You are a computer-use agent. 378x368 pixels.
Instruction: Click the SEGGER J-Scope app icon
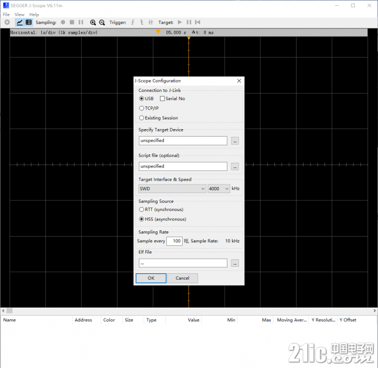point(6,5)
